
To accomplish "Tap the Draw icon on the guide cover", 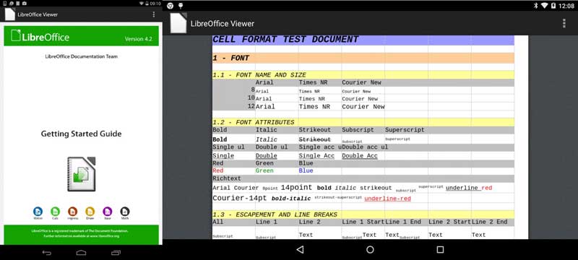I will click(x=90, y=212).
